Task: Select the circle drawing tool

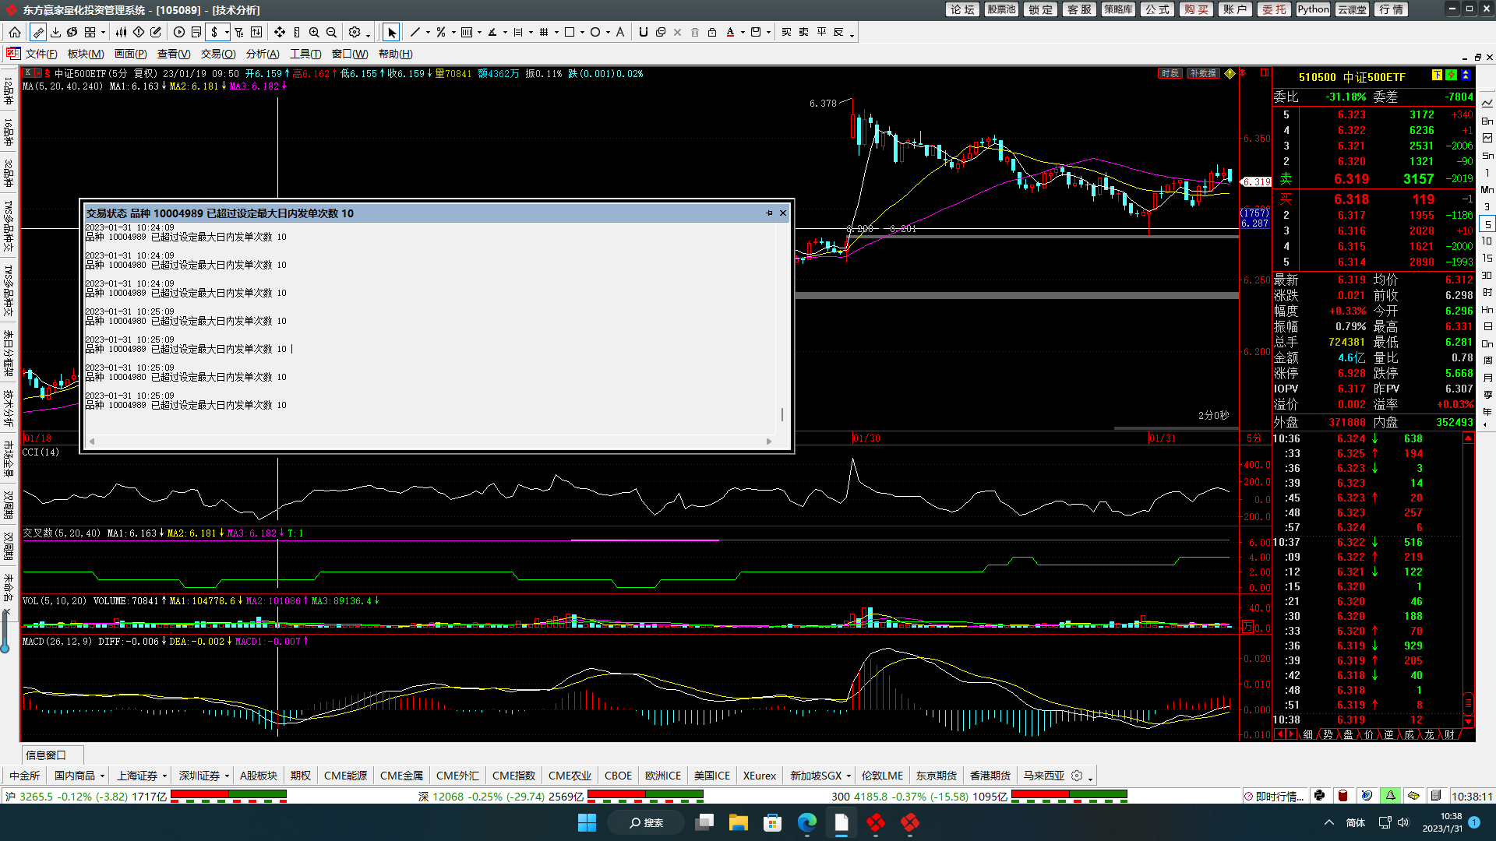Action: pos(595,32)
